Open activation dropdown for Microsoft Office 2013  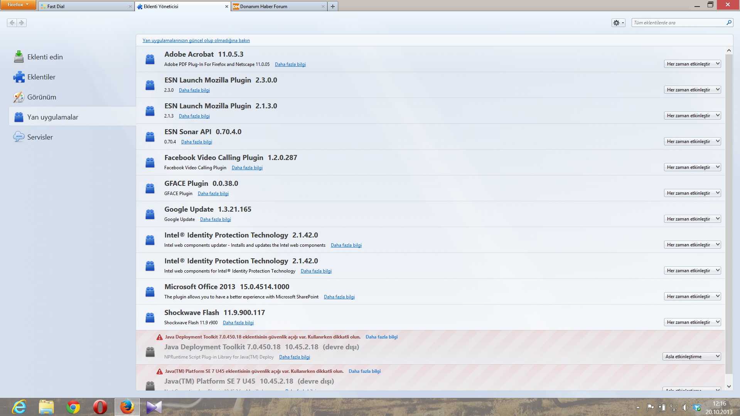pos(692,296)
